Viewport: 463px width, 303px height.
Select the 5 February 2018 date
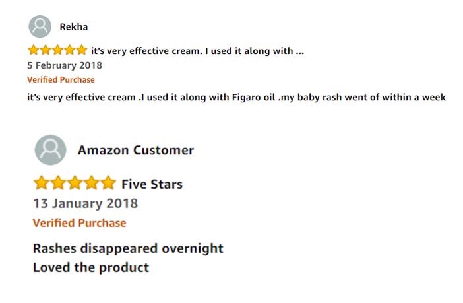click(x=65, y=65)
